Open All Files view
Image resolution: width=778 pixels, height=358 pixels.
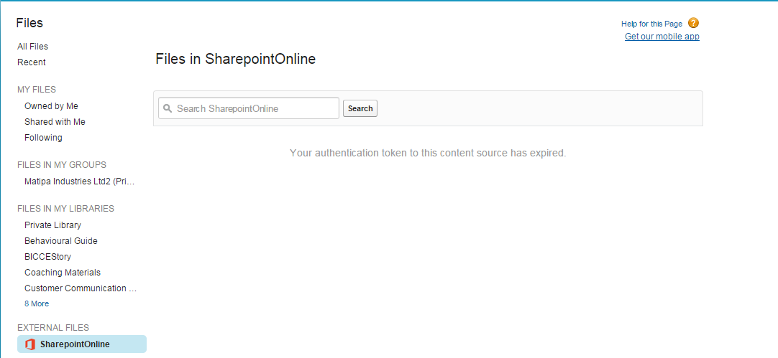(33, 47)
